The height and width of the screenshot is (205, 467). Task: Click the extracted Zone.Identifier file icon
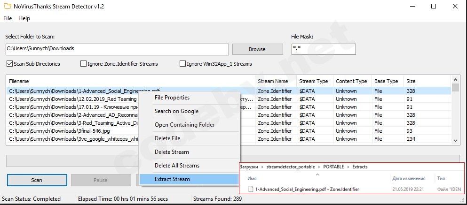pyautogui.click(x=250, y=189)
